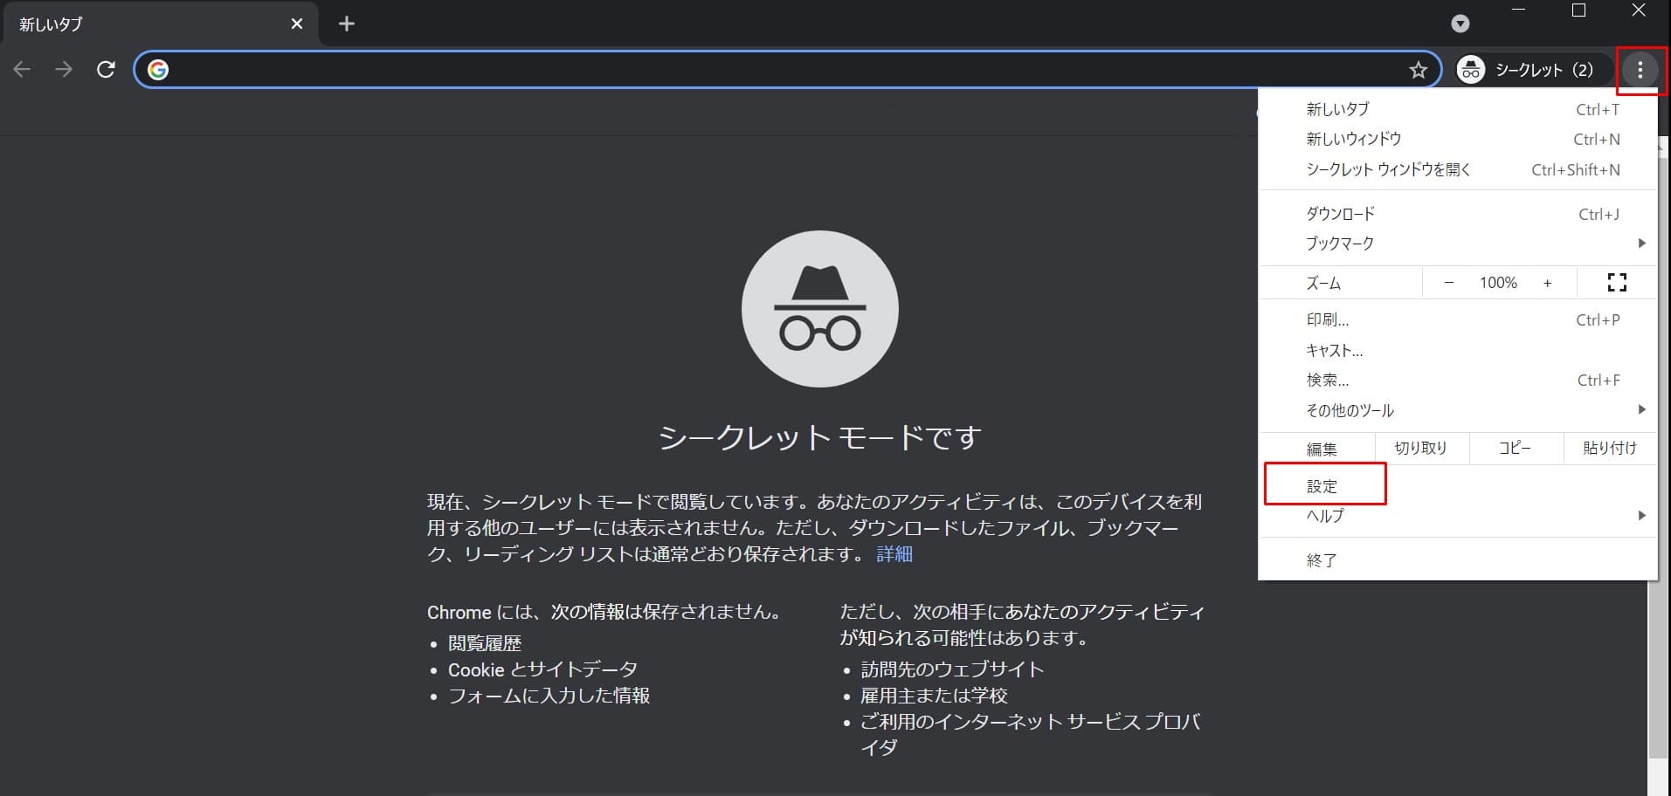
Task: Click the 雇用主または学校 bullet text
Action: coord(934,696)
